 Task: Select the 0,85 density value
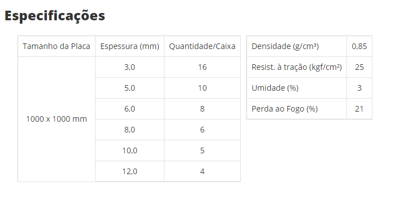point(359,46)
